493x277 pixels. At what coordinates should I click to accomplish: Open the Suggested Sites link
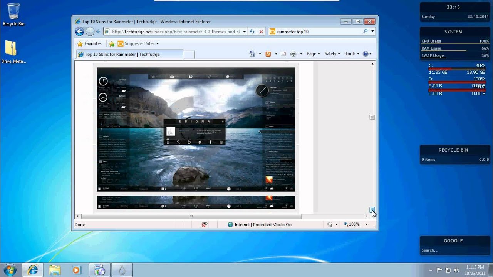[138, 43]
